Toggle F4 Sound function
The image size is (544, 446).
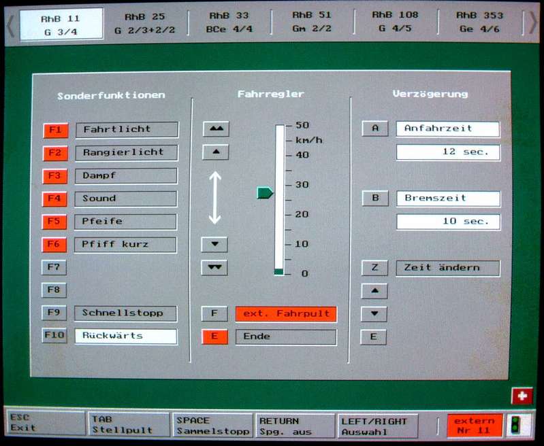click(x=54, y=199)
